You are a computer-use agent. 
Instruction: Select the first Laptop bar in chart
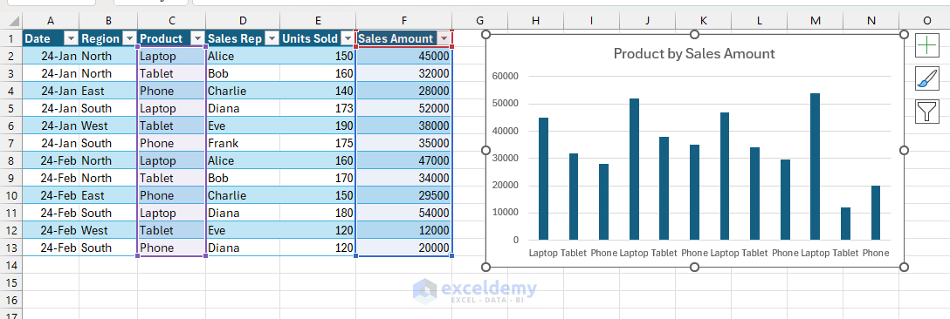543,179
